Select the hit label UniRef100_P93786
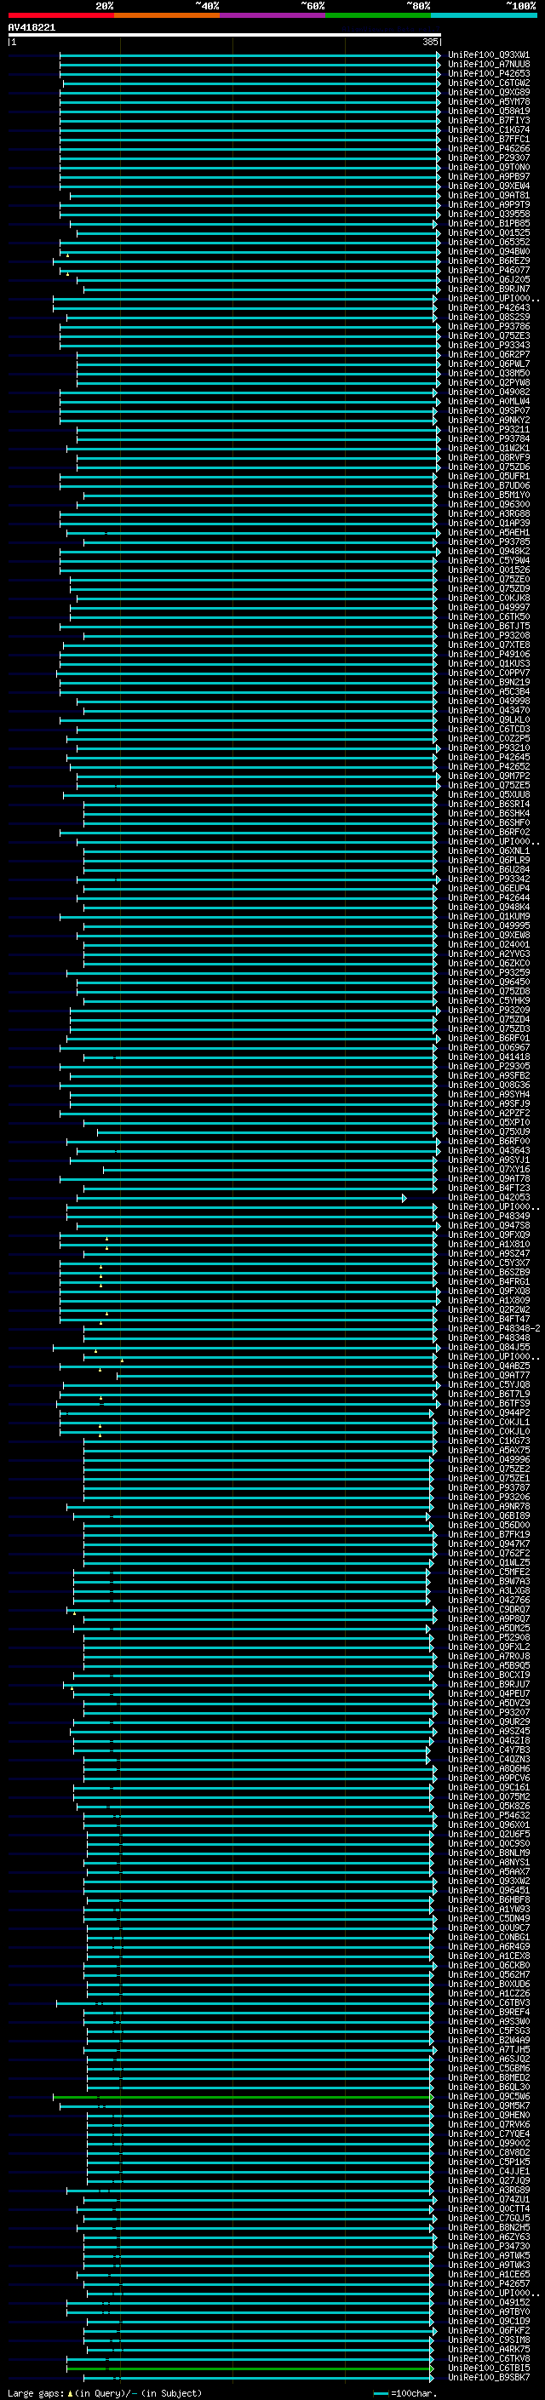 coord(489,326)
